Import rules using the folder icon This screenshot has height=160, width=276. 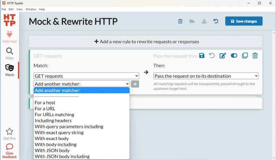pos(192,21)
